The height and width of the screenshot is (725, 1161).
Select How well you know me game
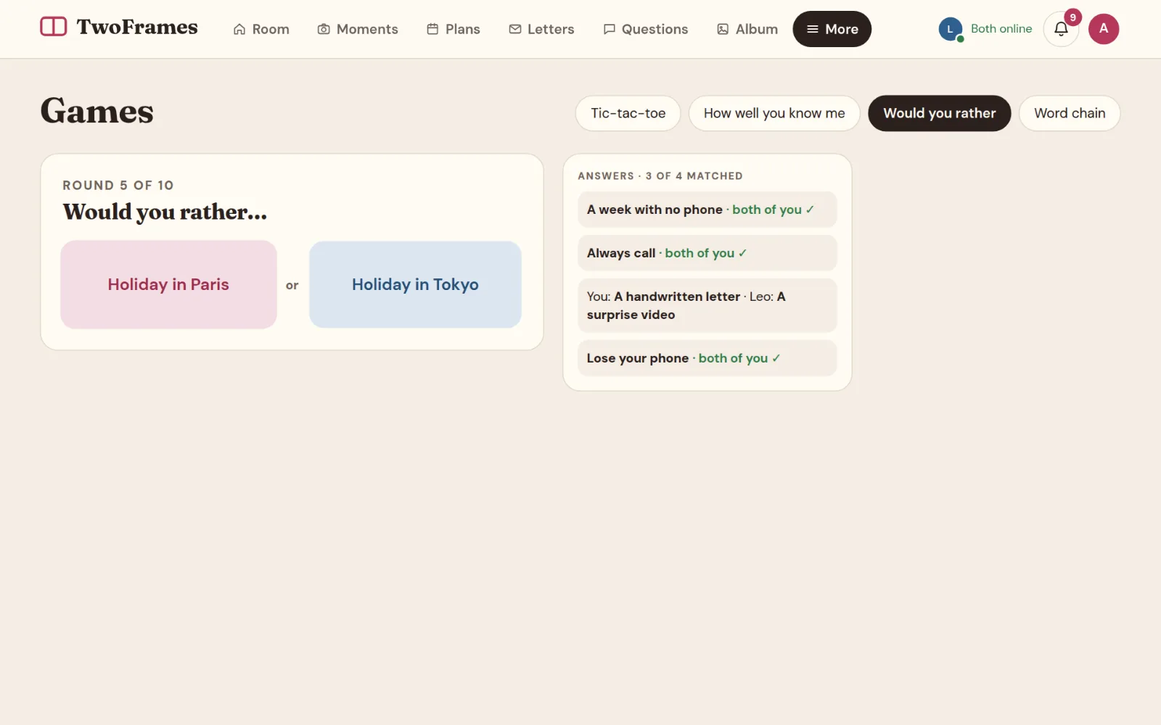[774, 113]
